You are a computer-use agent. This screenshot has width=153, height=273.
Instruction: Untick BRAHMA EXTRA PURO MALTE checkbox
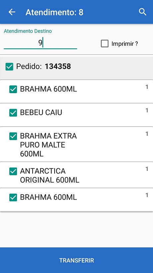[x=13, y=136]
